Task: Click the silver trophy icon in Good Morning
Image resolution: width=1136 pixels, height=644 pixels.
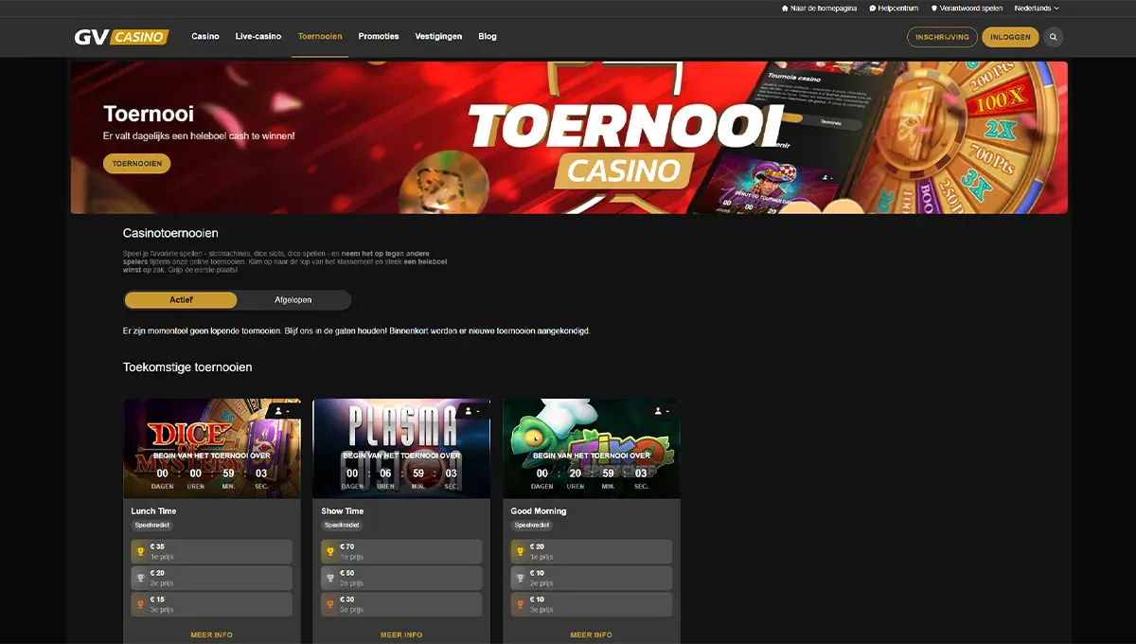Action: (x=520, y=578)
